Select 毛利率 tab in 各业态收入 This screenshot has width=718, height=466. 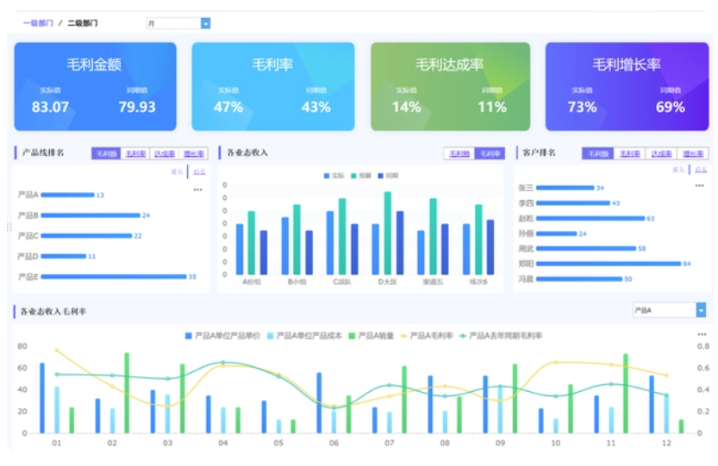coord(490,153)
